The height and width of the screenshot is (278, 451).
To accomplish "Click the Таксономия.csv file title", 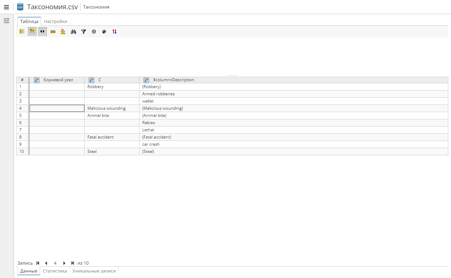I will [52, 7].
